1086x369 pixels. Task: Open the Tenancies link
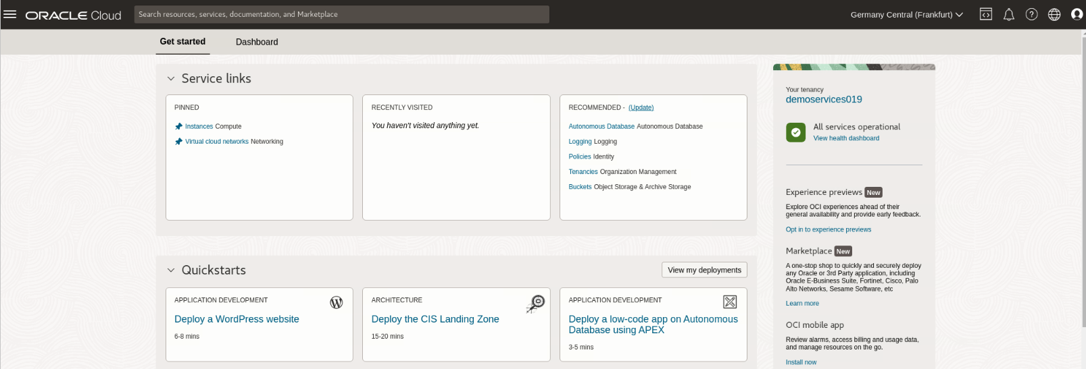pos(583,172)
